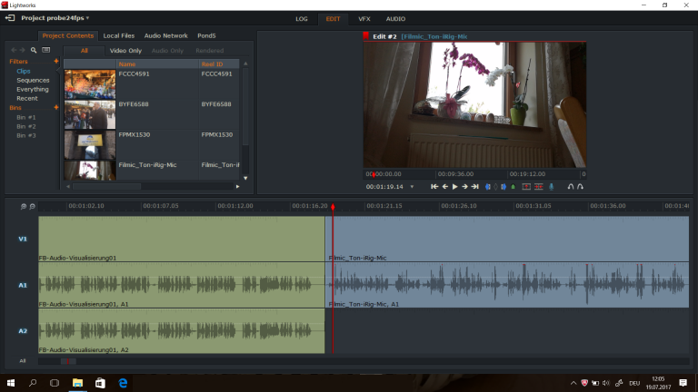Click the search magnifier in project panel
This screenshot has height=392, width=698.
[34, 50]
